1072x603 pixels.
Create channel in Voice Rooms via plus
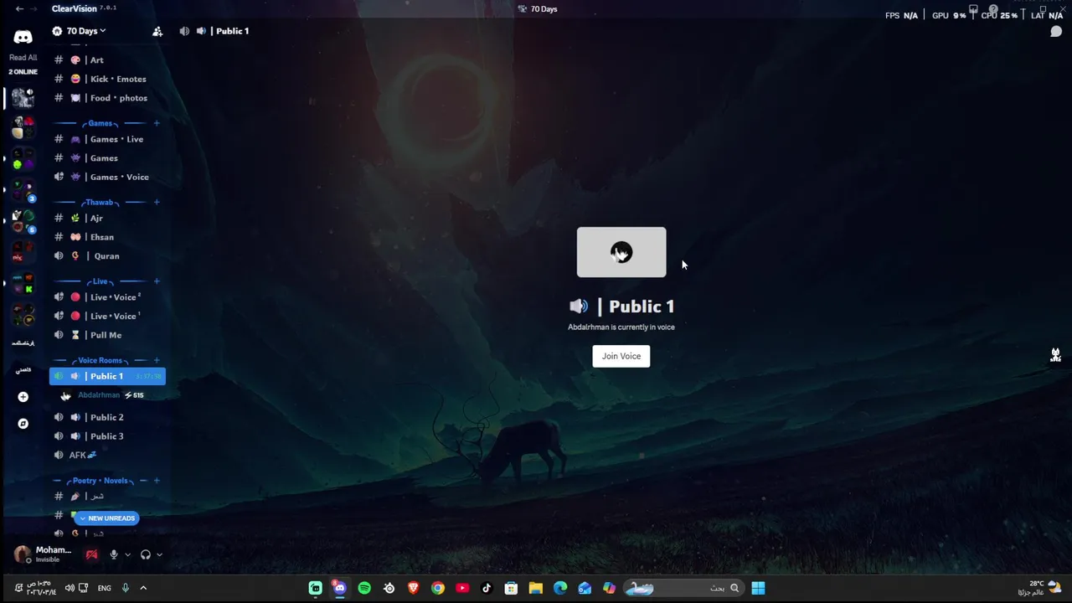[x=157, y=360]
